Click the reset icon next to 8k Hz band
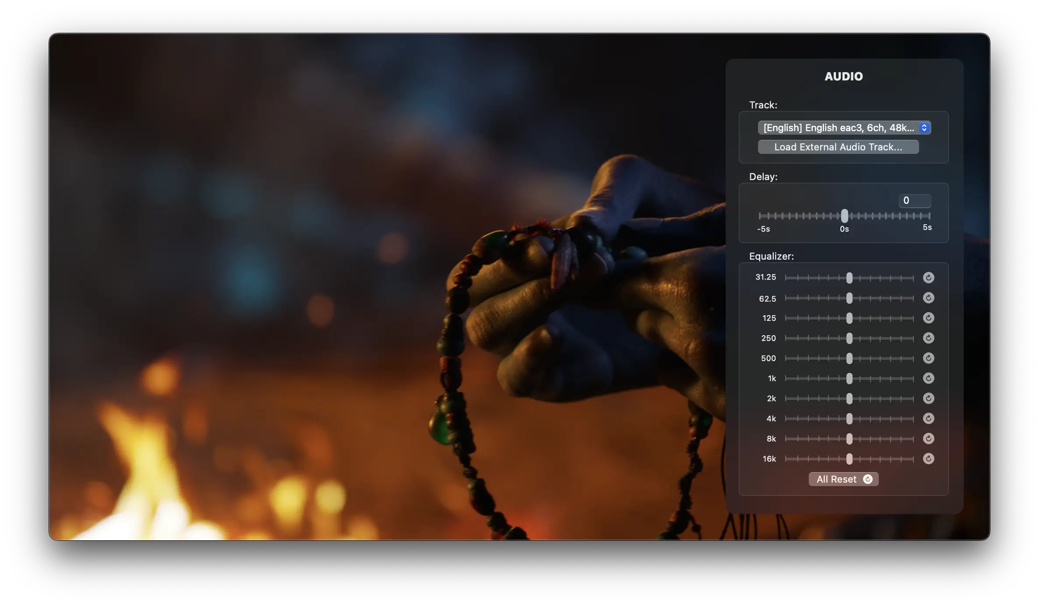1039x605 pixels. point(929,438)
